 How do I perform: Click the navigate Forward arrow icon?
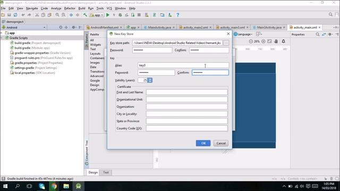click(x=78, y=15)
